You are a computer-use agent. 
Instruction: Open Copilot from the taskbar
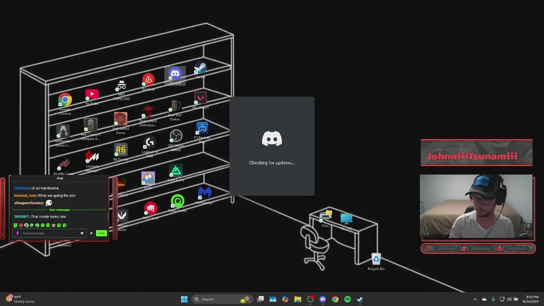coord(285,299)
